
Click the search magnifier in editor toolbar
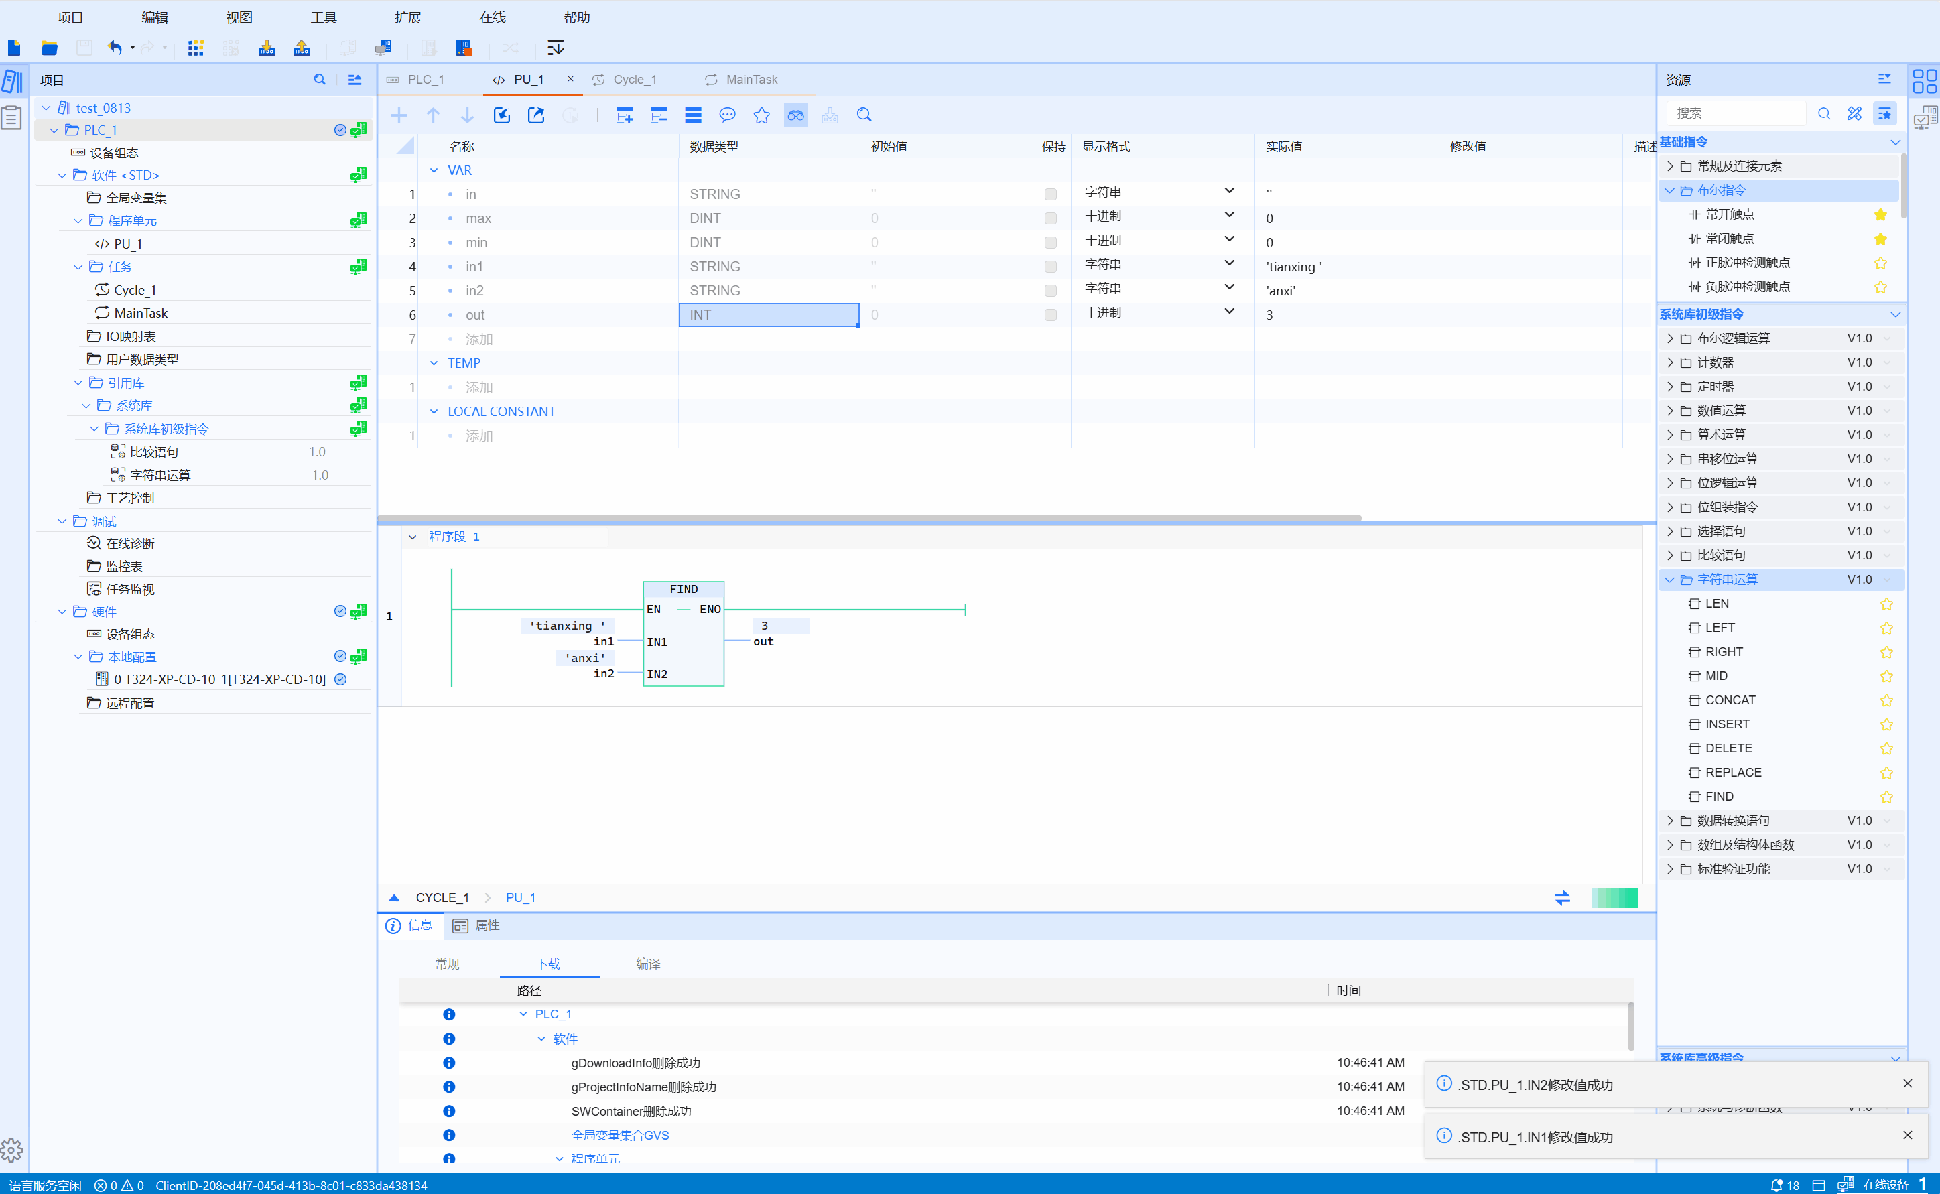coord(864,115)
